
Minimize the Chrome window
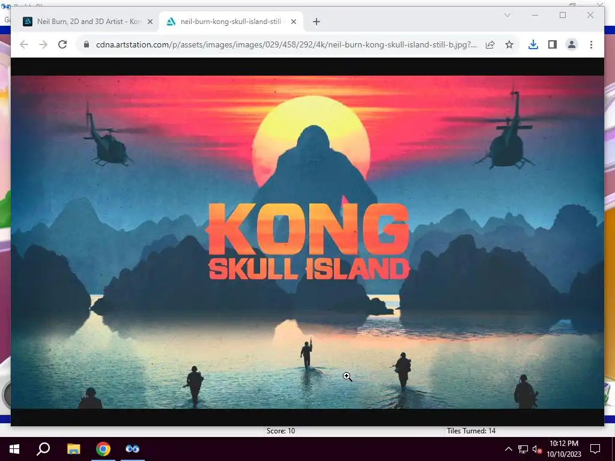(x=535, y=15)
